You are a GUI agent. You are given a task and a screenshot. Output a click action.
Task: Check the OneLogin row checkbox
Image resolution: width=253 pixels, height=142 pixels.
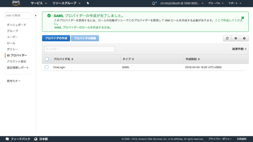pyautogui.click(x=47, y=67)
